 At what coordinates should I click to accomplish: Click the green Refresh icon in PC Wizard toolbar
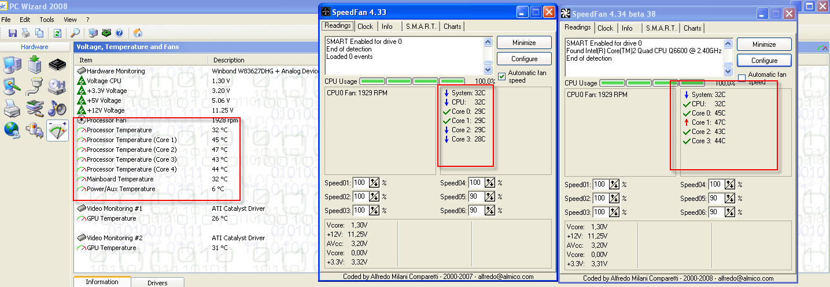(x=57, y=33)
